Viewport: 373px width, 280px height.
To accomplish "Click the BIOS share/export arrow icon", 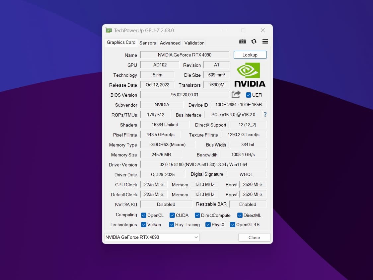I will [236, 95].
